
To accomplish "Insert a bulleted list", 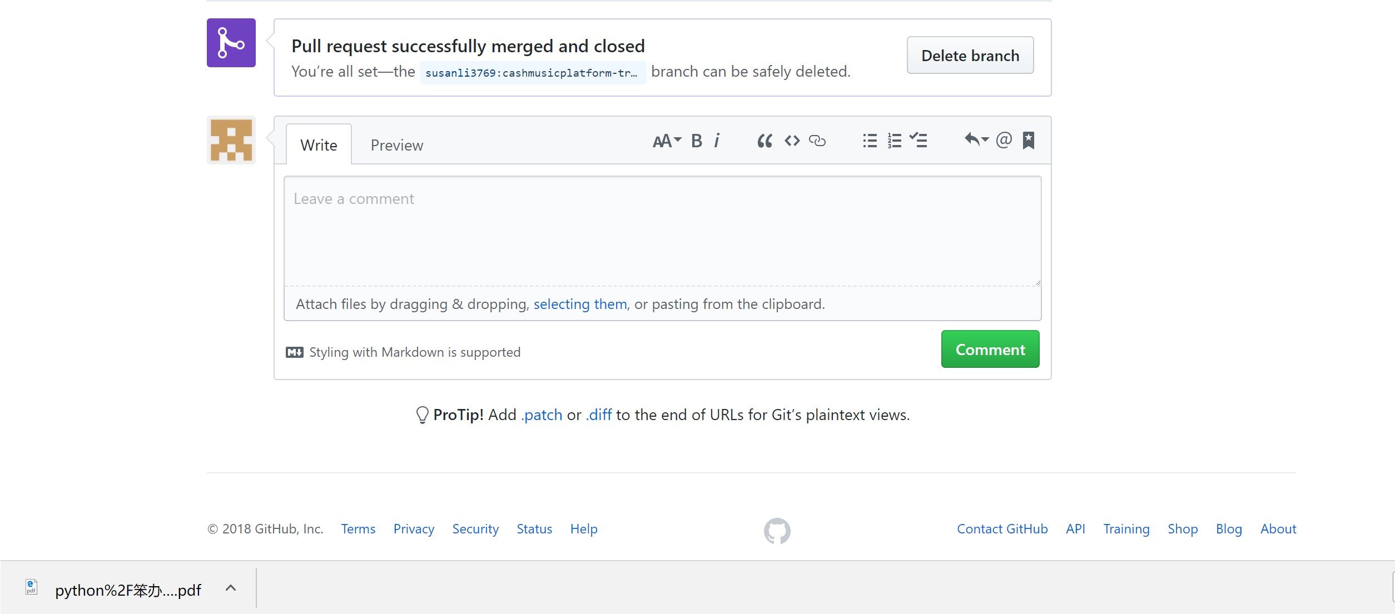I will [x=870, y=141].
